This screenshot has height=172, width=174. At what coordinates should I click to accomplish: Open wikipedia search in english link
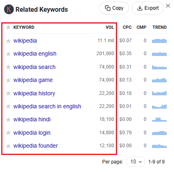click(47, 106)
